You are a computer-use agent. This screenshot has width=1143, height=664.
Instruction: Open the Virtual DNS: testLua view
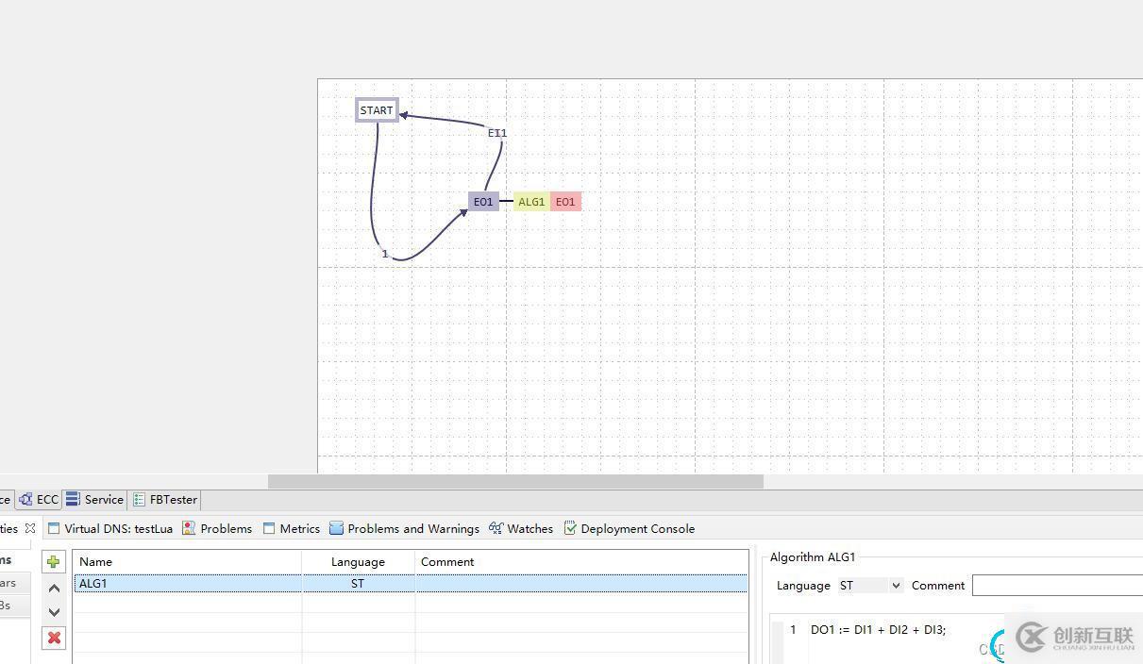click(x=110, y=529)
